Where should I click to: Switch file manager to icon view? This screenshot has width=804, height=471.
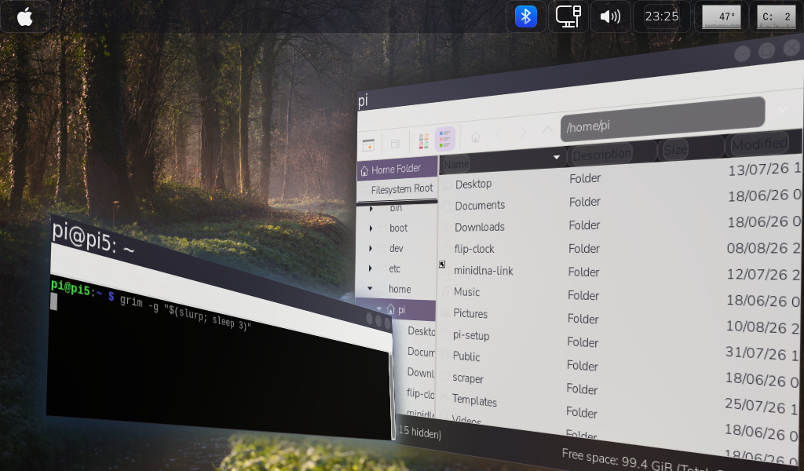(423, 141)
